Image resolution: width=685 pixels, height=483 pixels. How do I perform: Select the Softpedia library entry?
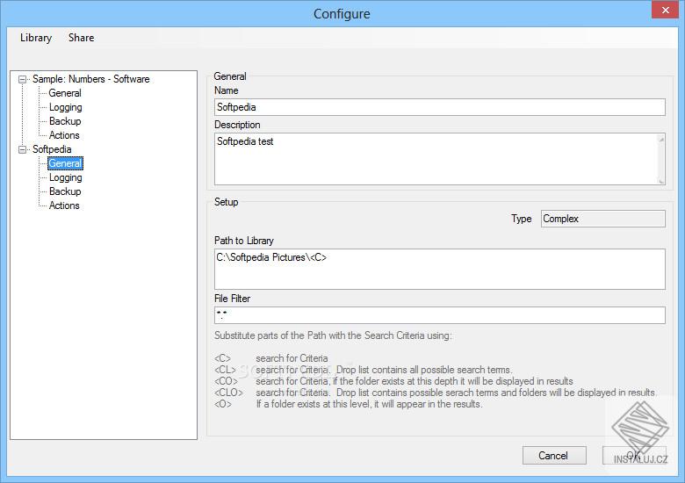[52, 149]
